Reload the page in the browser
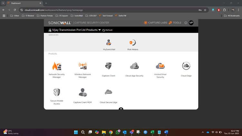Viewport: 242px width, 136px height. tap(15, 10)
